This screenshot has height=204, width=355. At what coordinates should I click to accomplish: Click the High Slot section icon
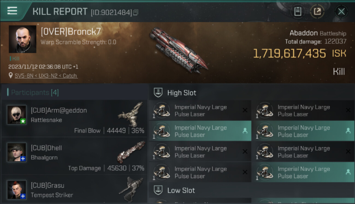(158, 92)
